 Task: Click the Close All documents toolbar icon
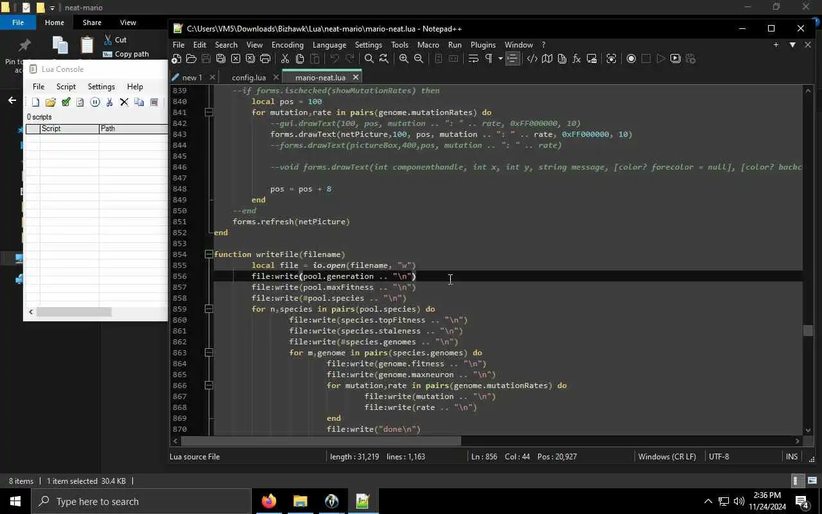[250, 58]
